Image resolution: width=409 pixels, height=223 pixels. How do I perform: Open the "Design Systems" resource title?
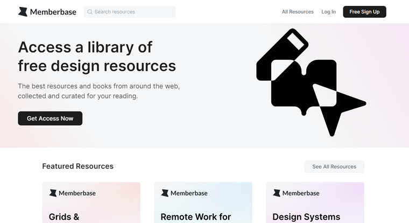coord(306,217)
